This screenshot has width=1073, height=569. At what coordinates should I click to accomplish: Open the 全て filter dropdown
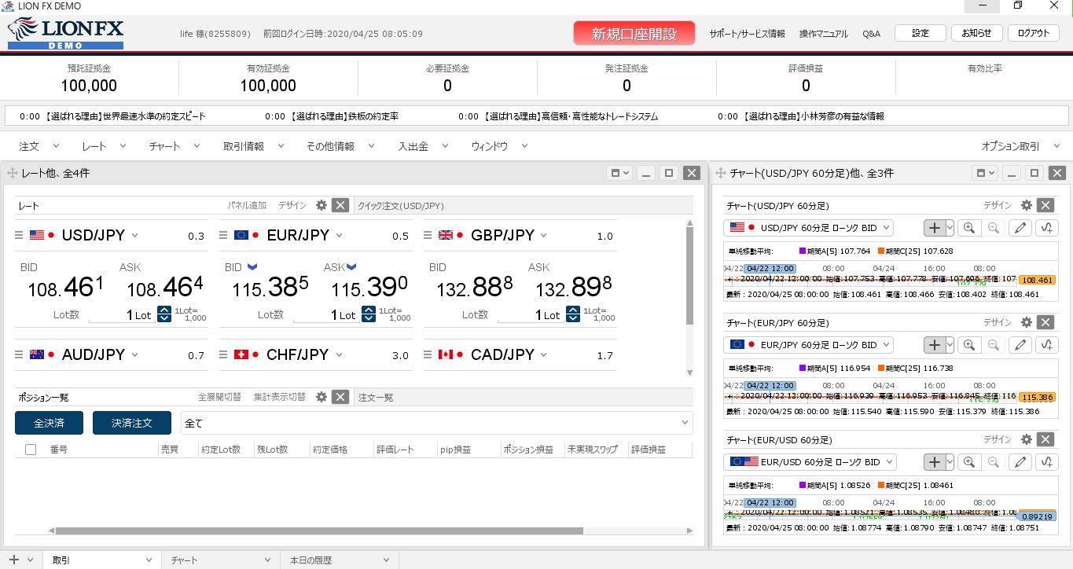pos(436,423)
